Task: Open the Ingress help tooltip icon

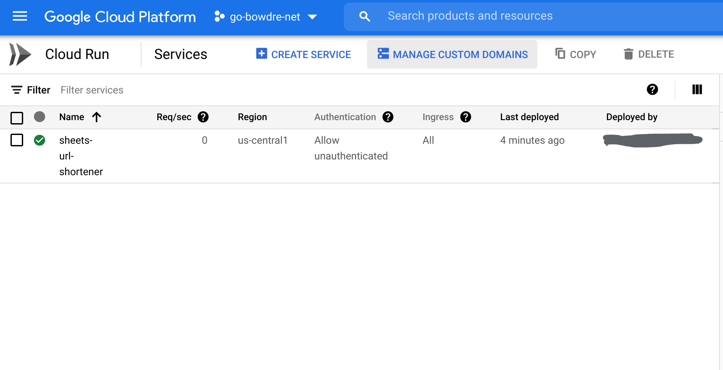Action: pyautogui.click(x=466, y=117)
